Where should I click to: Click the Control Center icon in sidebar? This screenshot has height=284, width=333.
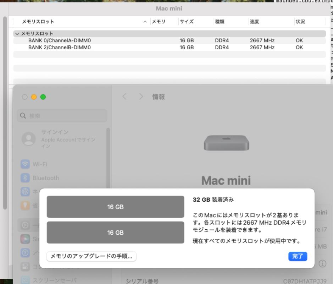click(25, 267)
